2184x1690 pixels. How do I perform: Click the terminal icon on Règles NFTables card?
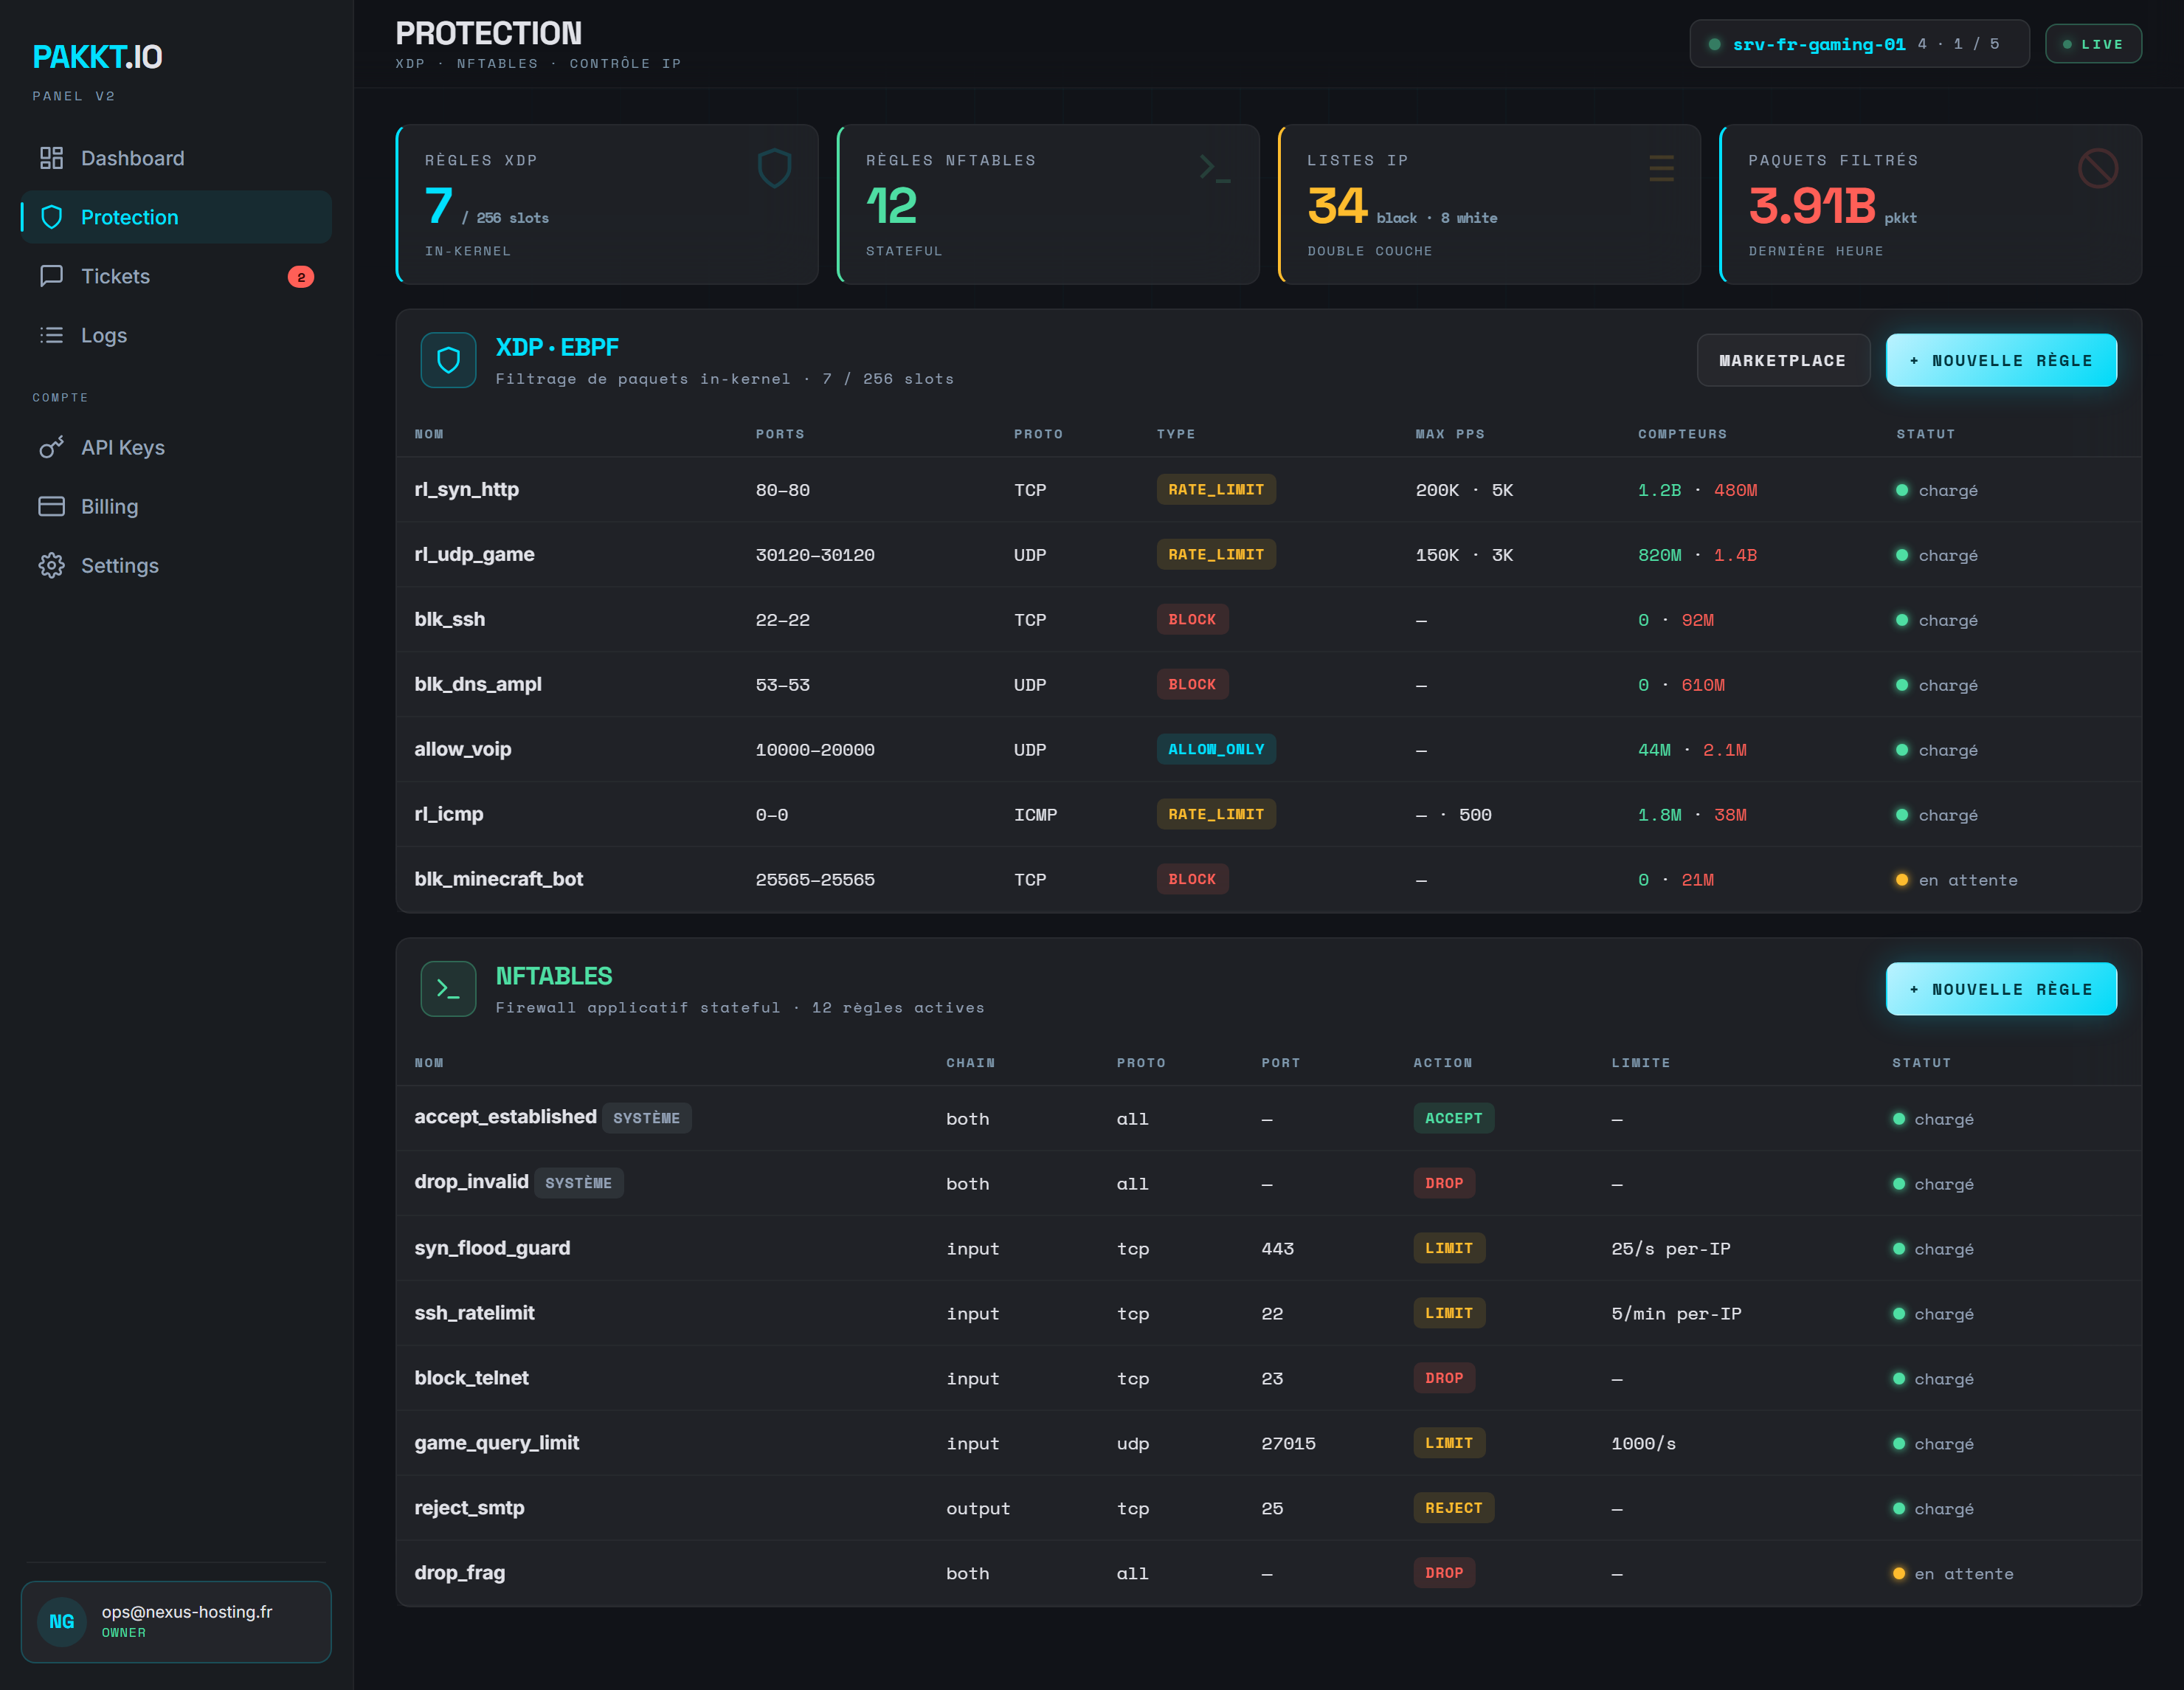(1215, 168)
